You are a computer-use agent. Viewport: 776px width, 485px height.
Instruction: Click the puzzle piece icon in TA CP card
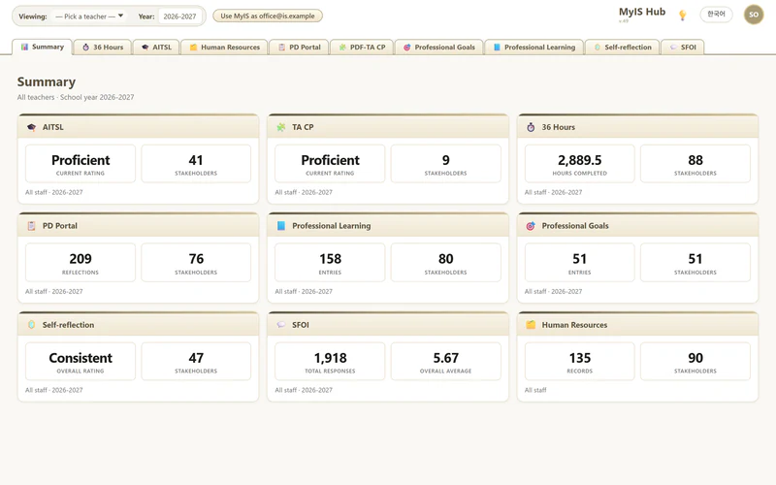coord(281,127)
